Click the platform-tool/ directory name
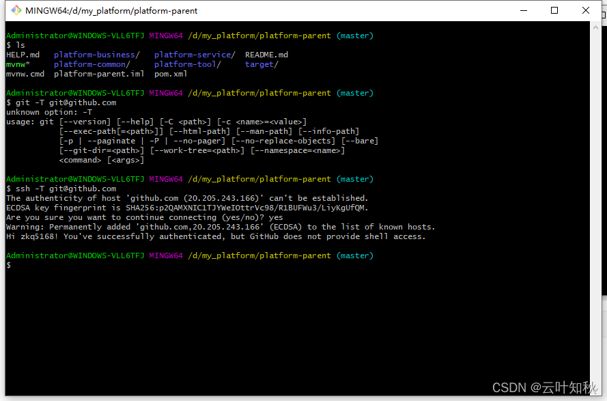Image resolution: width=607 pixels, height=401 pixels. click(188, 64)
